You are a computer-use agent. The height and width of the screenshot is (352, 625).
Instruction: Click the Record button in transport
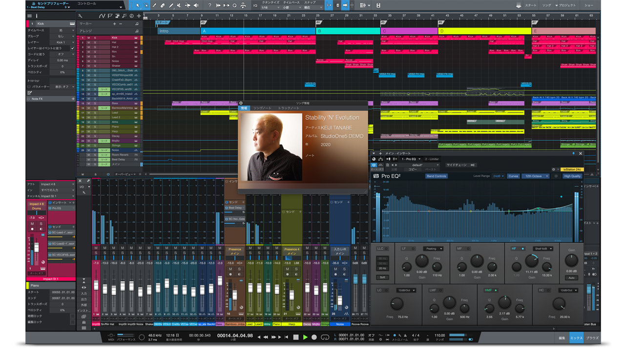point(314,337)
